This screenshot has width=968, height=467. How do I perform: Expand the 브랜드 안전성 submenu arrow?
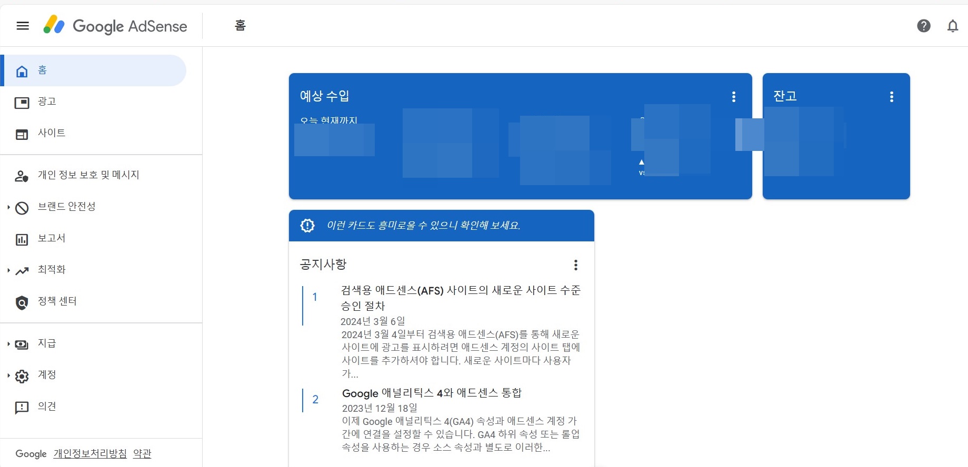8,207
